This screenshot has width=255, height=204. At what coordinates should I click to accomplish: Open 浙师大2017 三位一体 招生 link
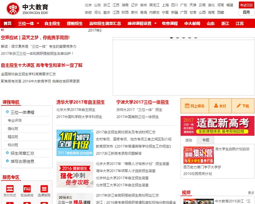pyautogui.click(x=139, y=110)
